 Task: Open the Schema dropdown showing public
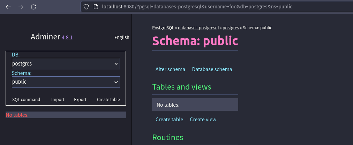66,82
